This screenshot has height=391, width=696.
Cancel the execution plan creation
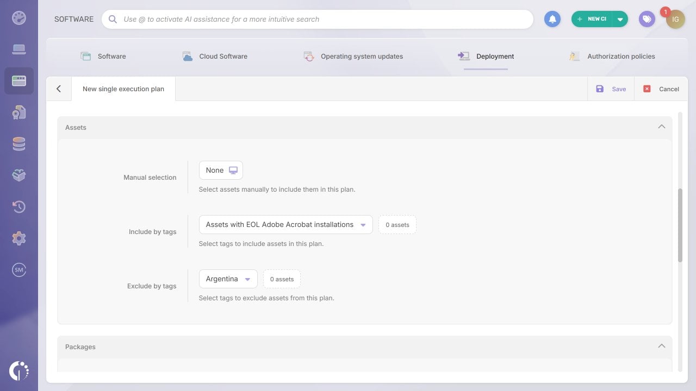[662, 89]
